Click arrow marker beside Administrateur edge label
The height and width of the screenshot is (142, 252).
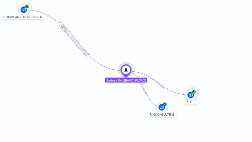click(167, 89)
